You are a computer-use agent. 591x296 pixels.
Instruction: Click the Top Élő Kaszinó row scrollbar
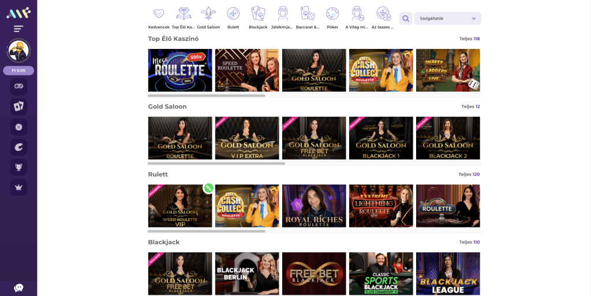click(207, 96)
